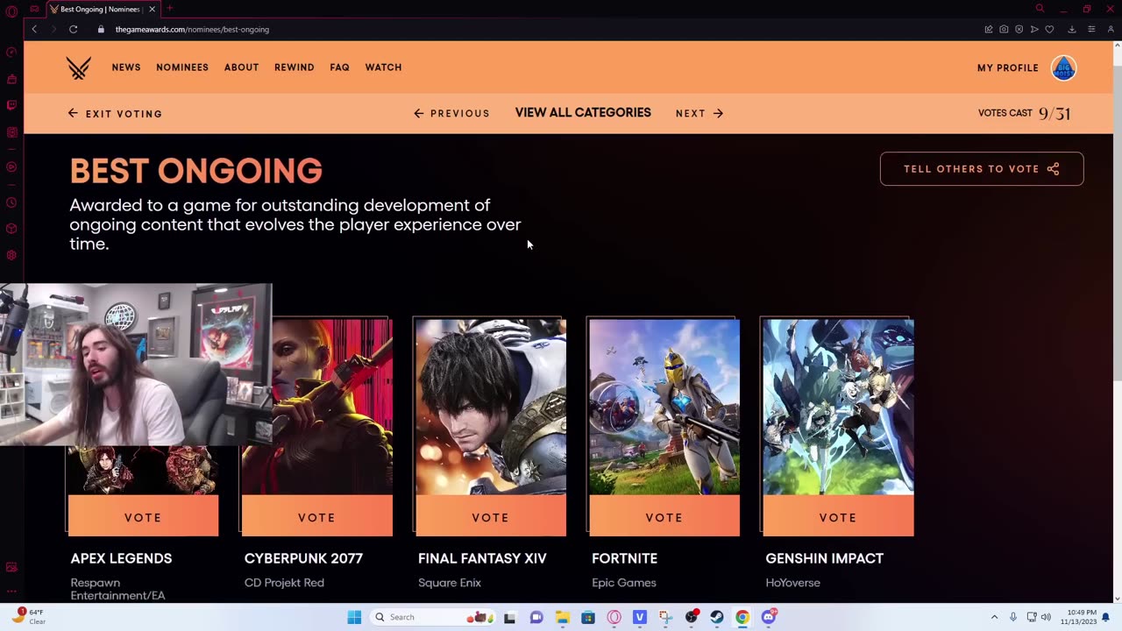The image size is (1122, 631).
Task: Take a snapshot with the camera icon
Action: [1004, 29]
